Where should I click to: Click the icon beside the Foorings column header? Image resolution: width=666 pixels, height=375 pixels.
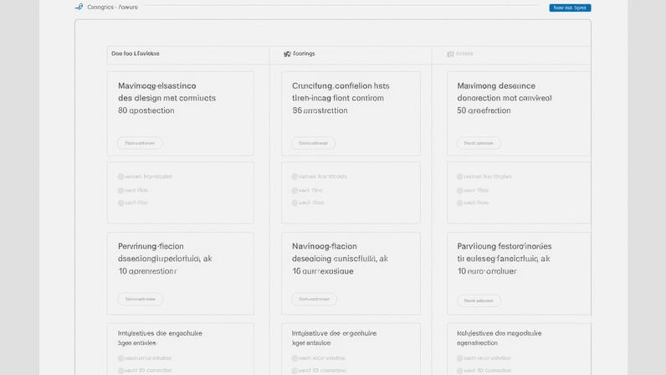(x=287, y=54)
